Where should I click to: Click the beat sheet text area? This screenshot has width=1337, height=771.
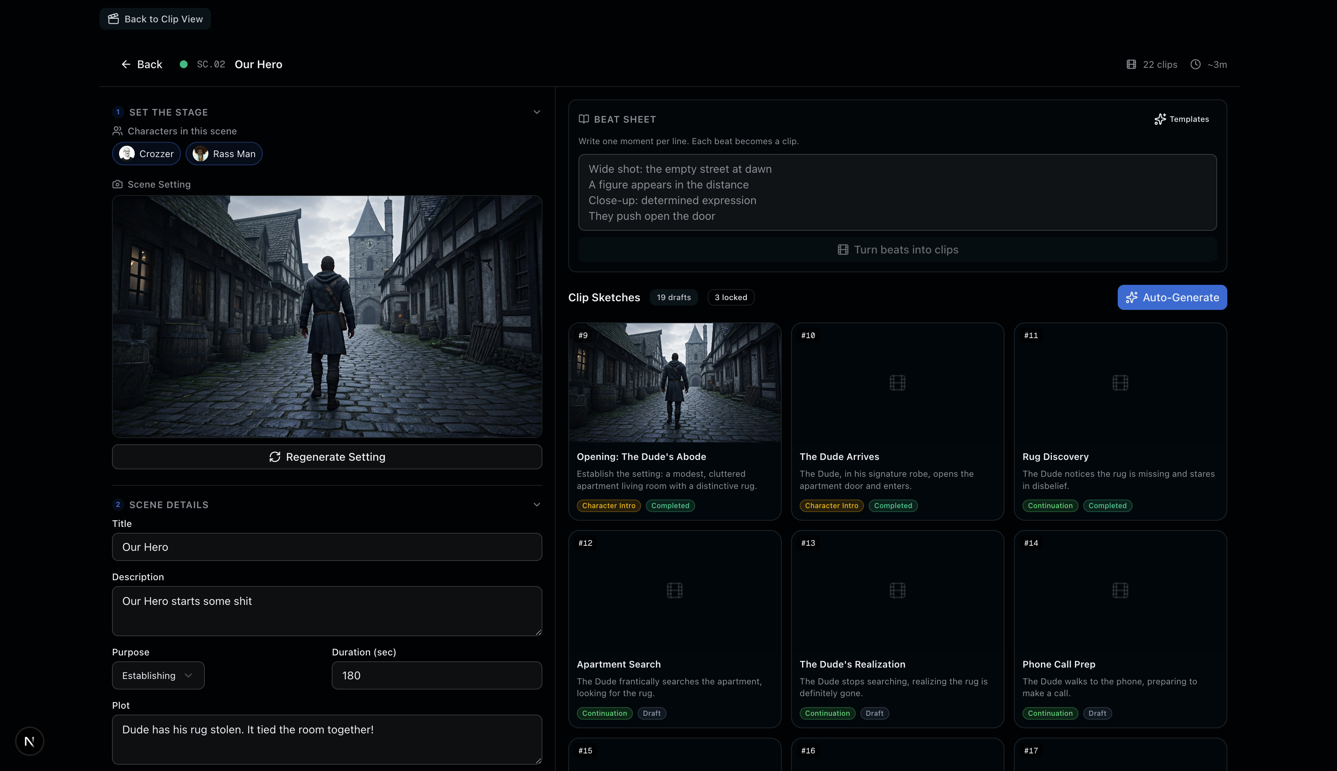click(898, 192)
